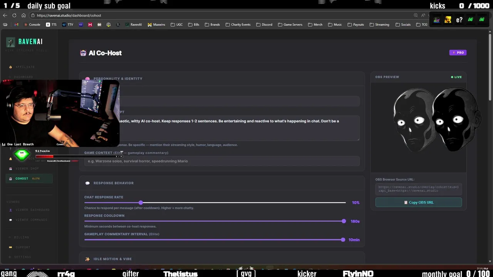Screen dimensions: 493x277
Task: Click the RavenAI logo in sidebar
Action: pos(25,42)
